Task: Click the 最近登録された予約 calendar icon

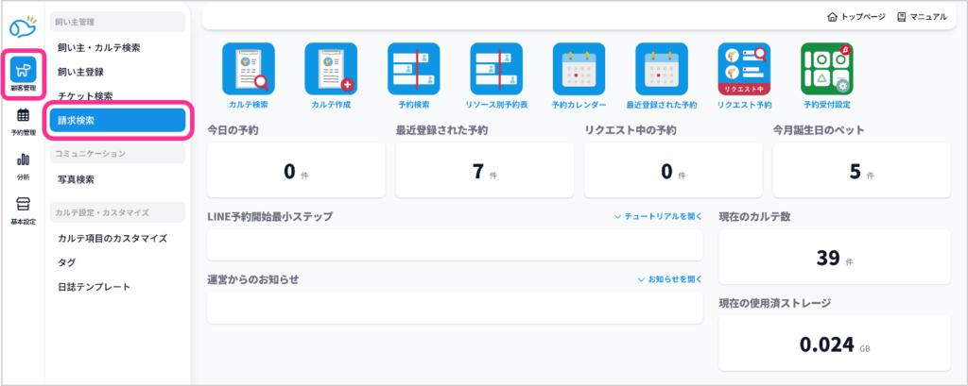Action: 661,69
